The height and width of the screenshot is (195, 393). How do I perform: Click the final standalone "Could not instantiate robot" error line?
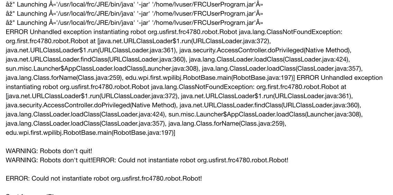pos(104,179)
